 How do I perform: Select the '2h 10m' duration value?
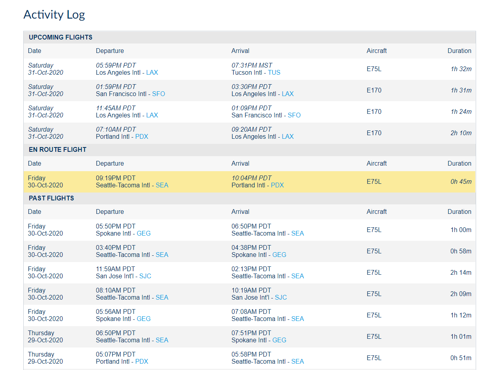461,133
